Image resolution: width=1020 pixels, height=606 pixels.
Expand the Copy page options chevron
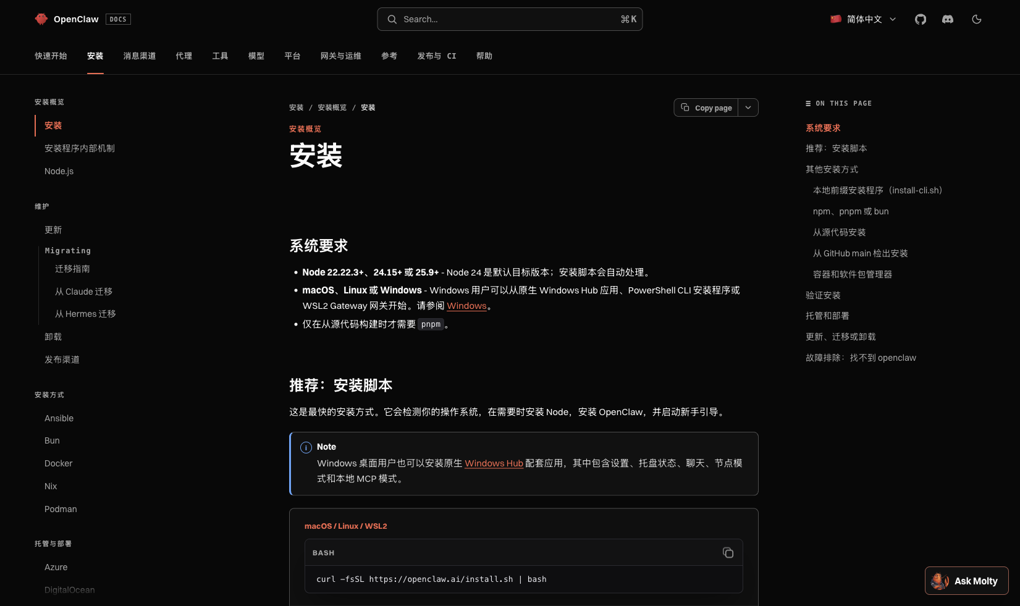[748, 107]
